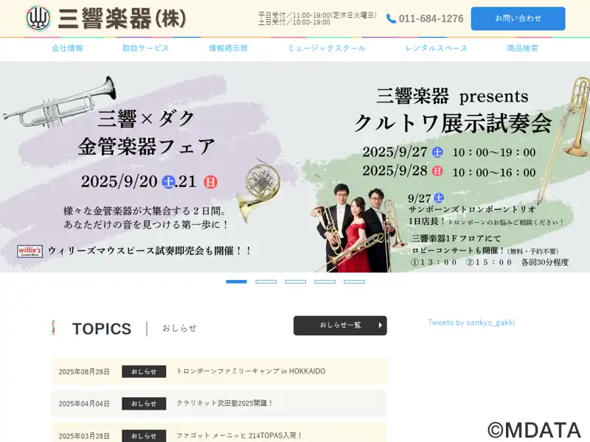The height and width of the screenshot is (442, 590).
Task: Open トロンボーンファミリーキャンプ in HOKKAIDO topic
Action: (x=251, y=371)
